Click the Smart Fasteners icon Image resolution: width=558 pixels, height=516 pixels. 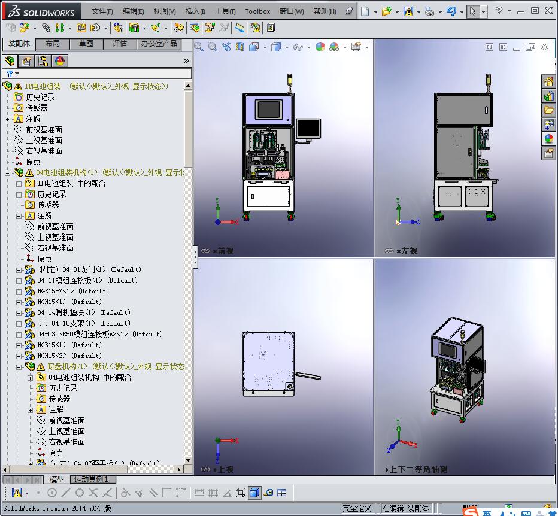(x=81, y=28)
